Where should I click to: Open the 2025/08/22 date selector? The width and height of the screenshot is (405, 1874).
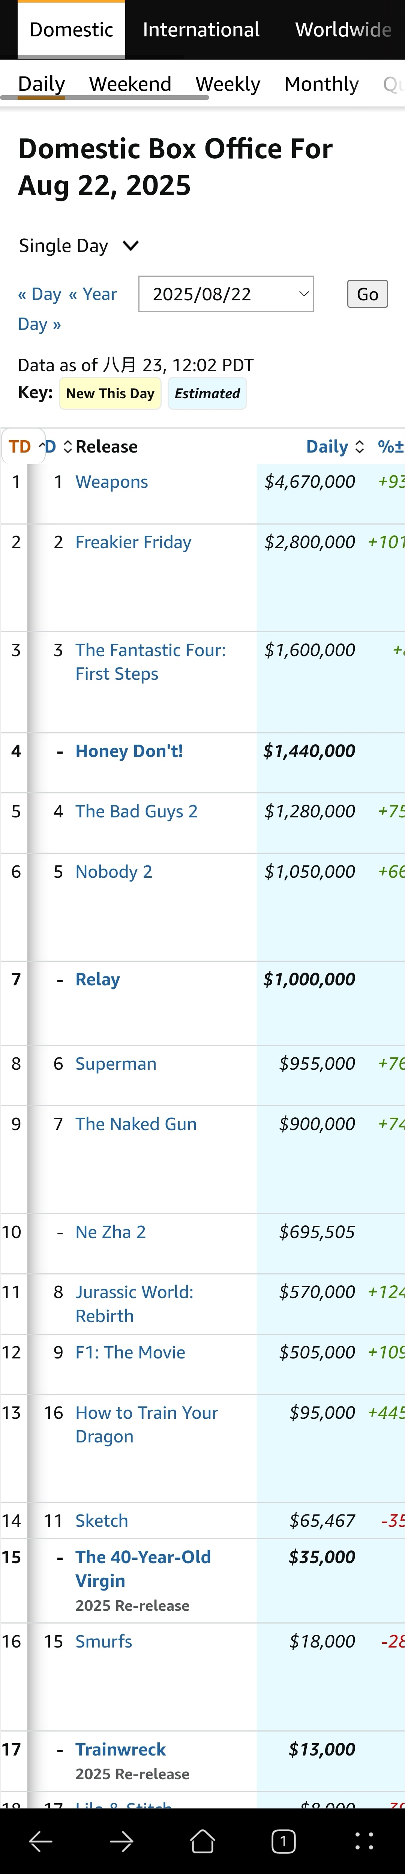pyautogui.click(x=226, y=294)
